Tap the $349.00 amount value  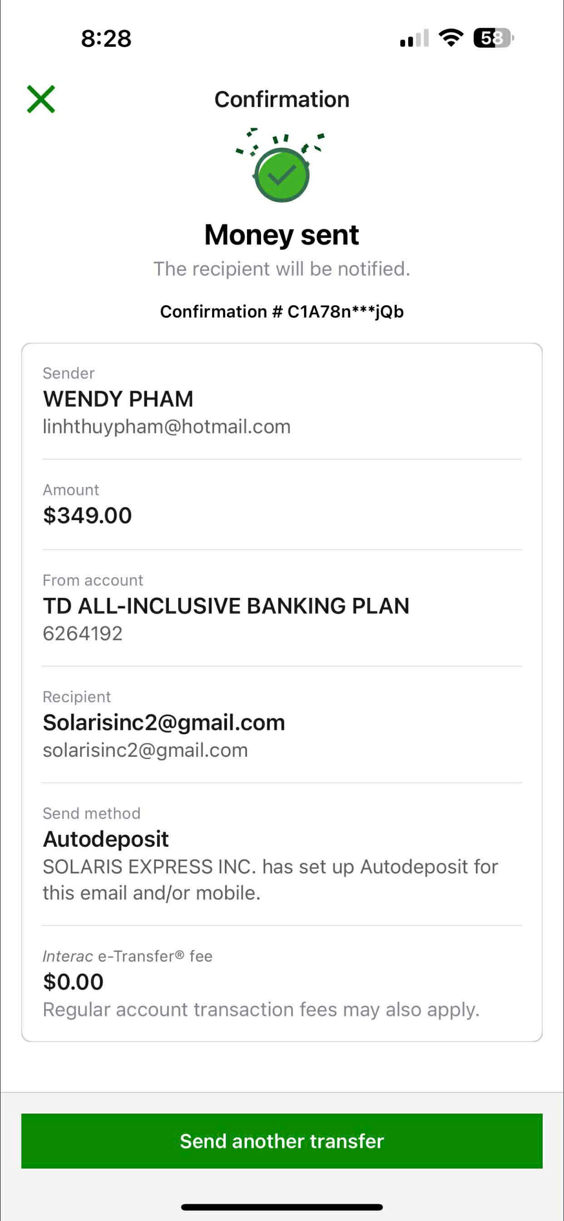(x=87, y=515)
